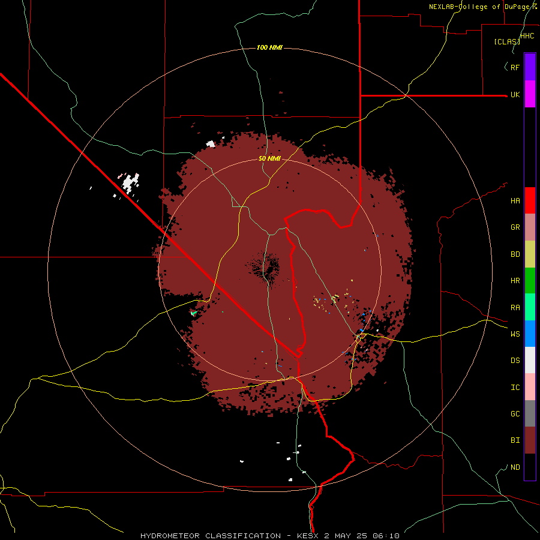Viewport: 540px width, 540px height.
Task: Click the GR legend label
Action: (x=515, y=227)
